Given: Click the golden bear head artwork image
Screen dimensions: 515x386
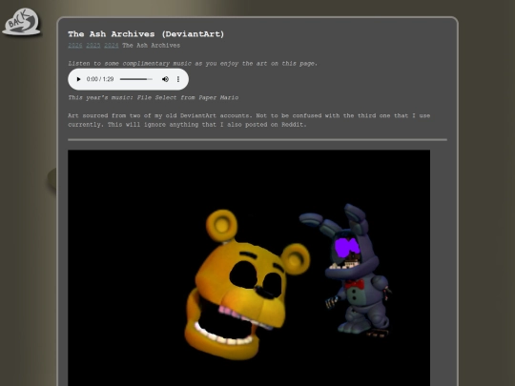Looking at the screenshot, I should pyautogui.click(x=249, y=268).
